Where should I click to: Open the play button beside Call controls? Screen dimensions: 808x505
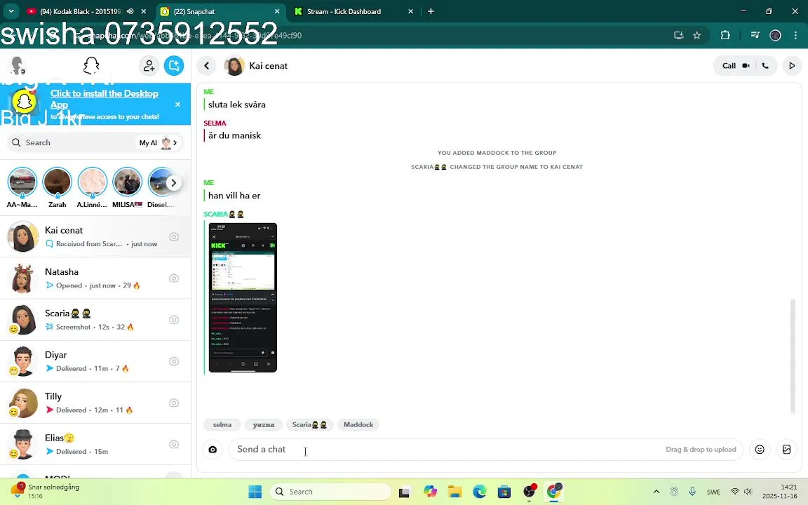792,66
